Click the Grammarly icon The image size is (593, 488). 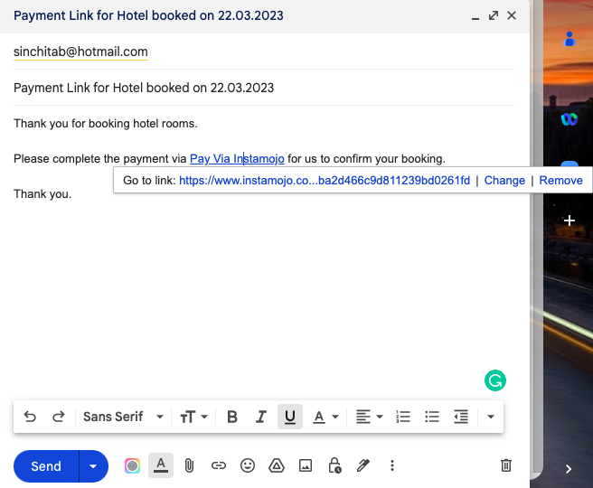click(494, 380)
